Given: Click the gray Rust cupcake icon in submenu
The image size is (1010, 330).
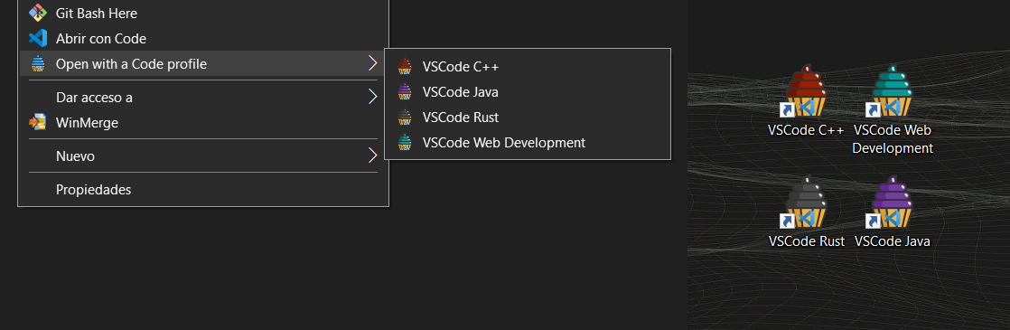Looking at the screenshot, I should point(405,118).
